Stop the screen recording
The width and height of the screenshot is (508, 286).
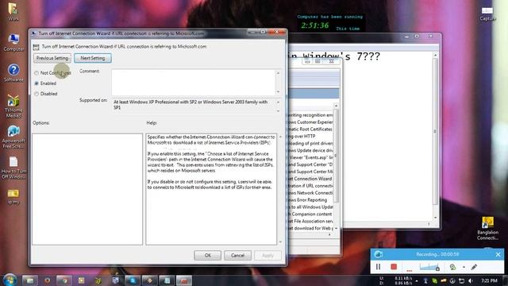pos(394,267)
